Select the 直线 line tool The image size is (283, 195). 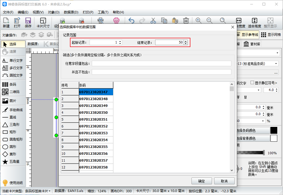13,117
